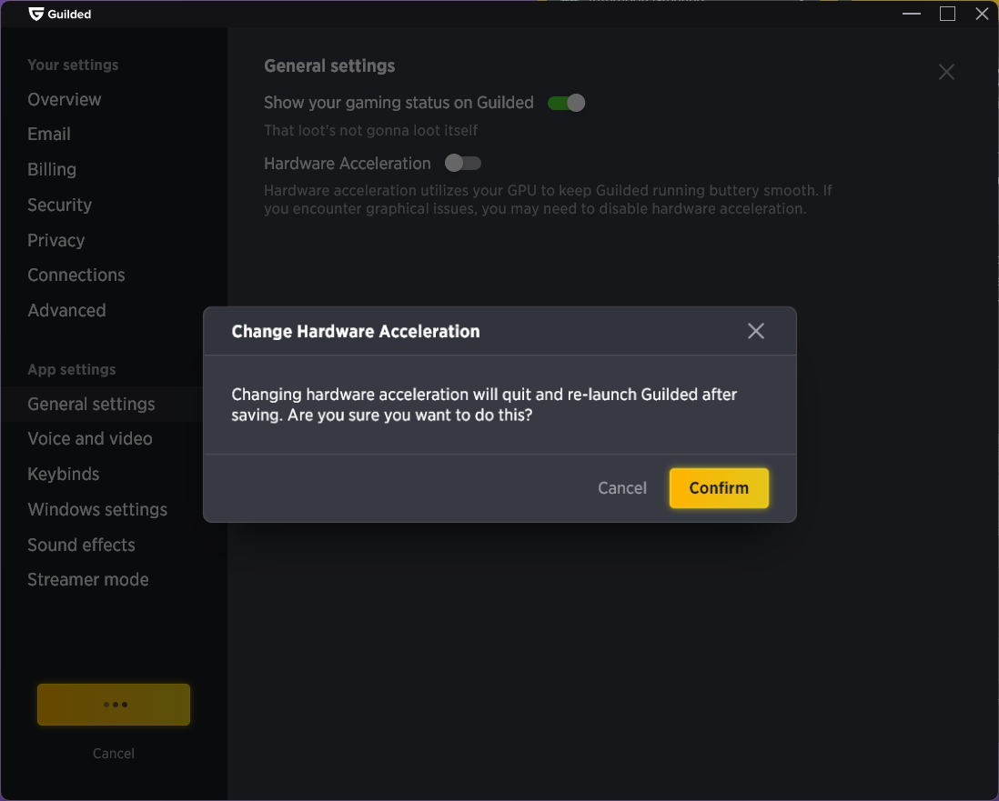The width and height of the screenshot is (999, 801).
Task: Select the Privacy settings section
Action: tap(56, 240)
